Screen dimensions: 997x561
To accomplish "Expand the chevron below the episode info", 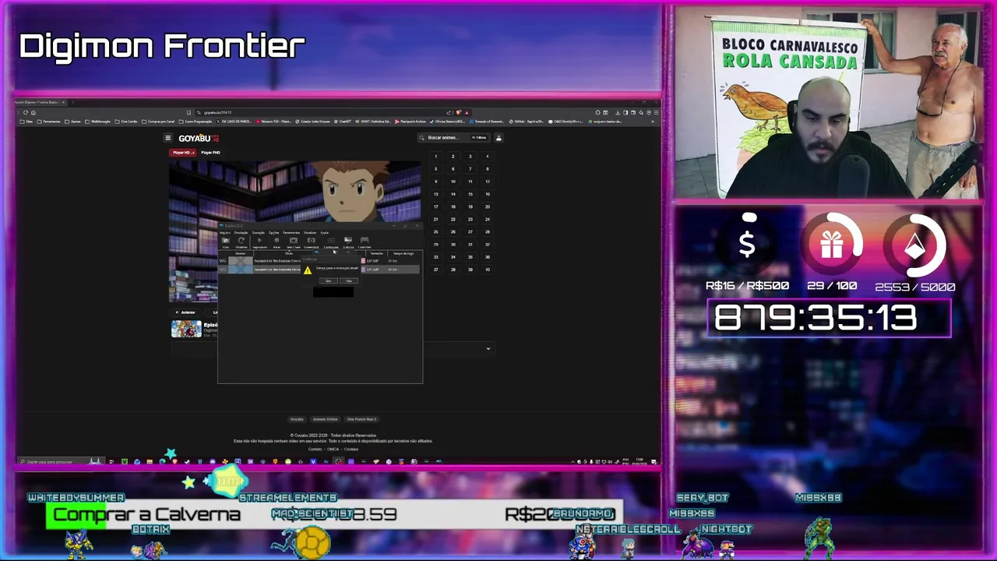I will tap(488, 348).
